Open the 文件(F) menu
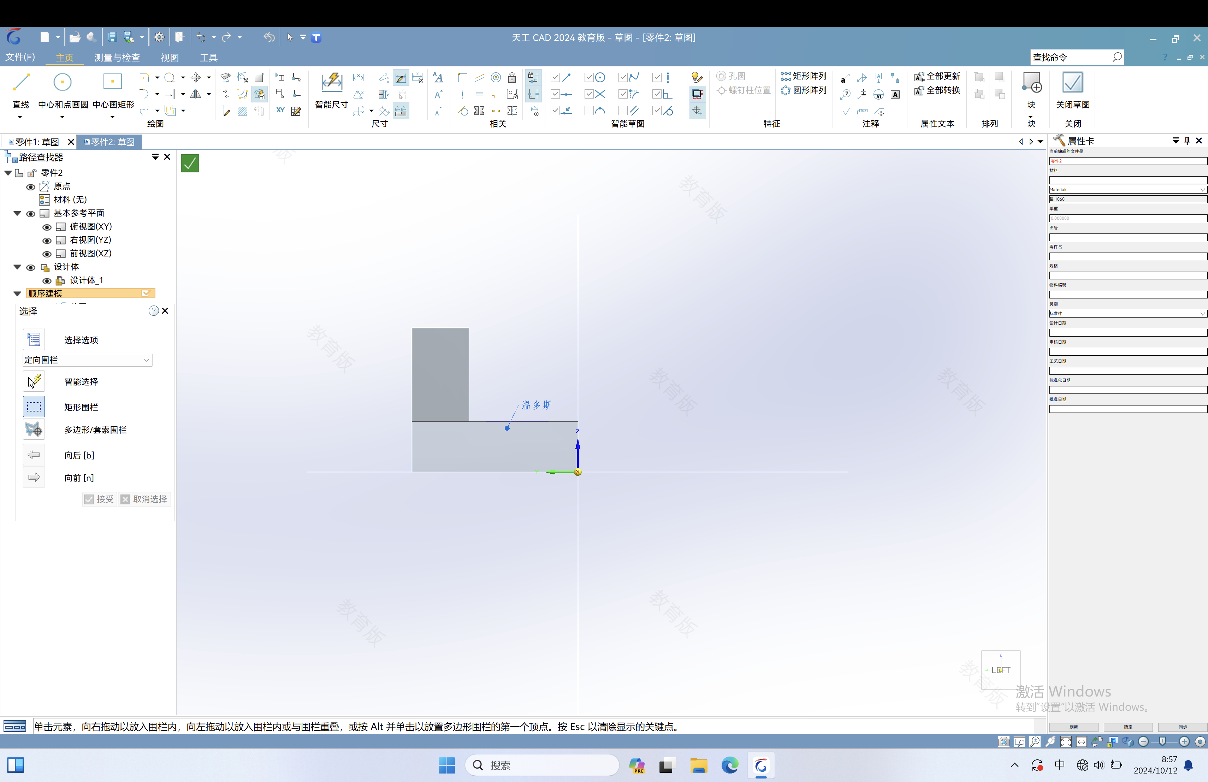1208x782 pixels. click(20, 57)
